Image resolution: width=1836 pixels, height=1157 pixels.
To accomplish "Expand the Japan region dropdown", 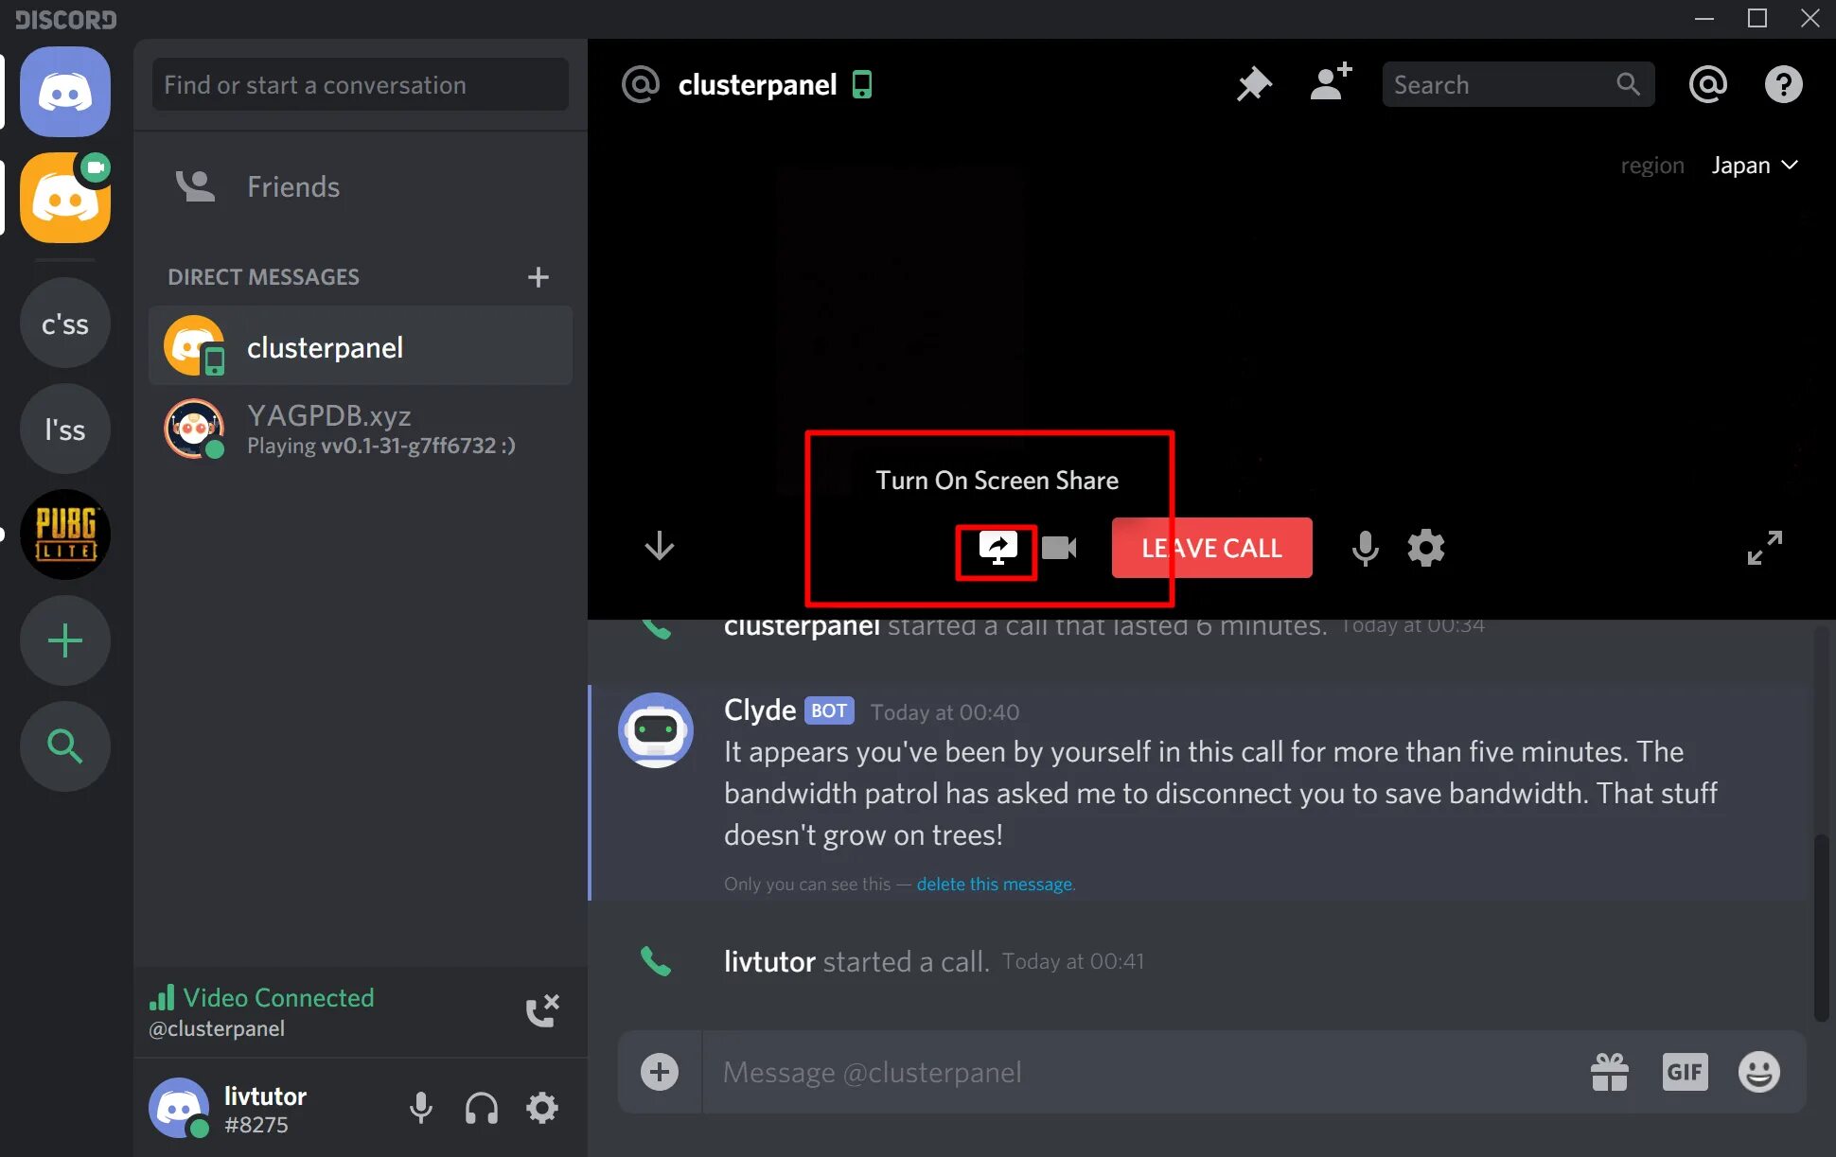I will click(x=1754, y=166).
